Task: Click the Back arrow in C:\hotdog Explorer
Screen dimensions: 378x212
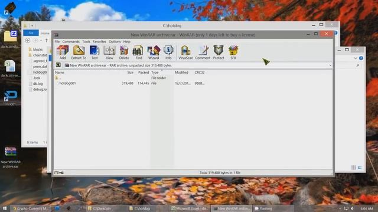Action: pos(28,41)
